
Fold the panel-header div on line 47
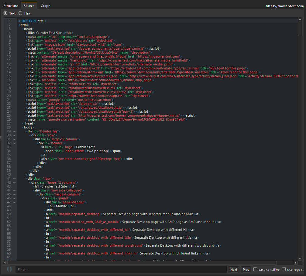pos(14,202)
